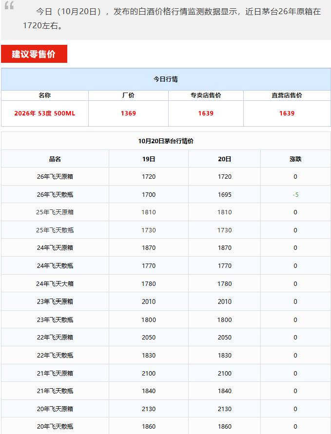
Task: Click the red 建议零售价 banner
Action: coord(34,54)
